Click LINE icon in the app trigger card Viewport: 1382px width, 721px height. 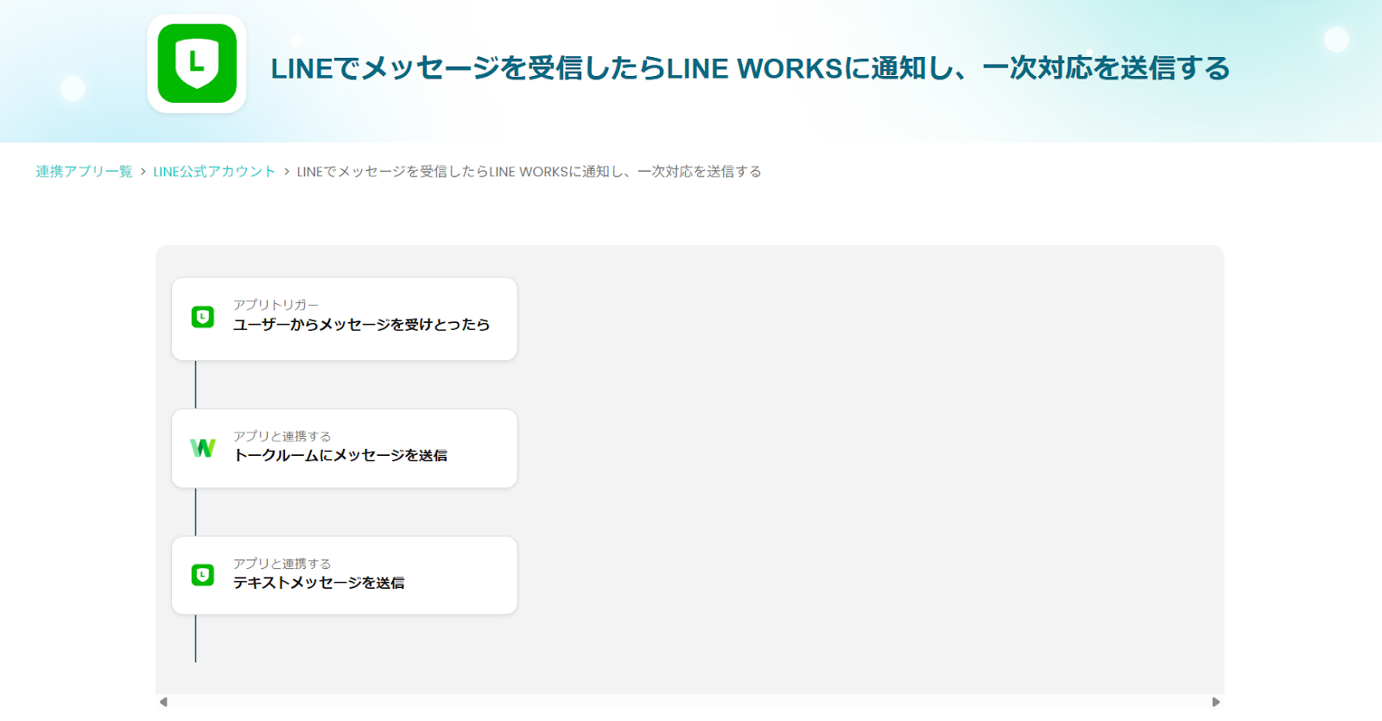pyautogui.click(x=203, y=317)
